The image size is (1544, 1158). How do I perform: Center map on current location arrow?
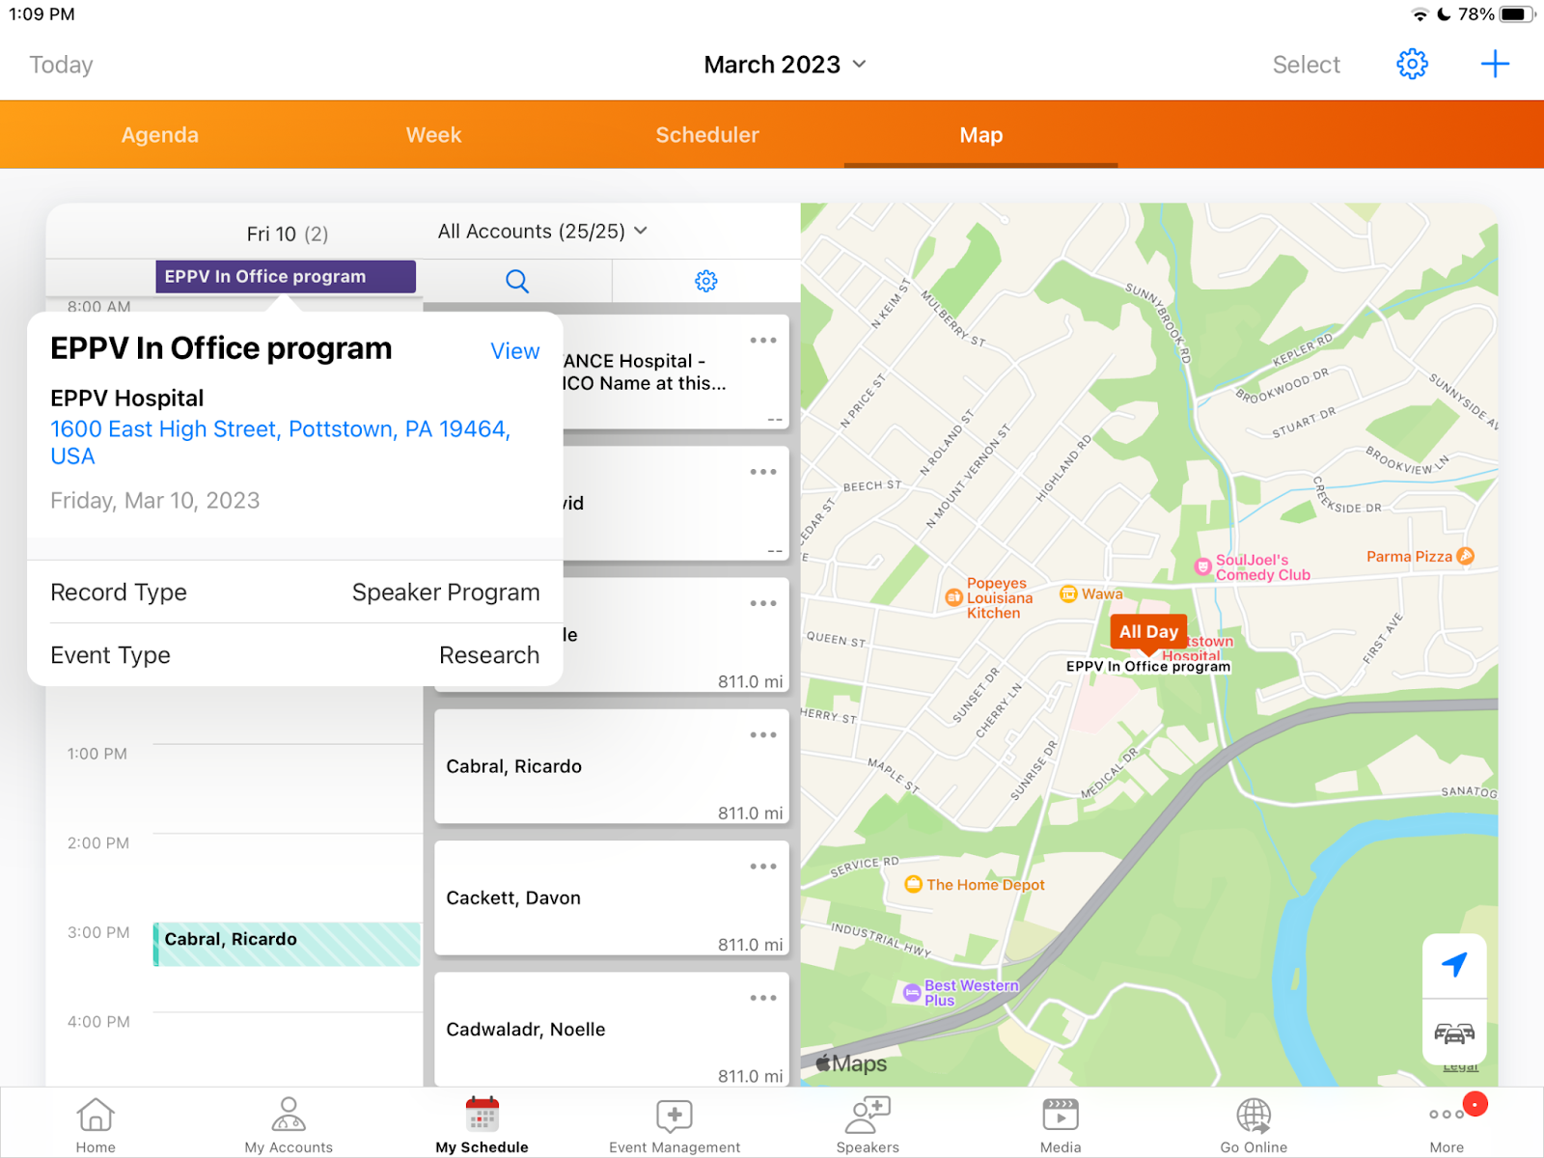coord(1454,964)
